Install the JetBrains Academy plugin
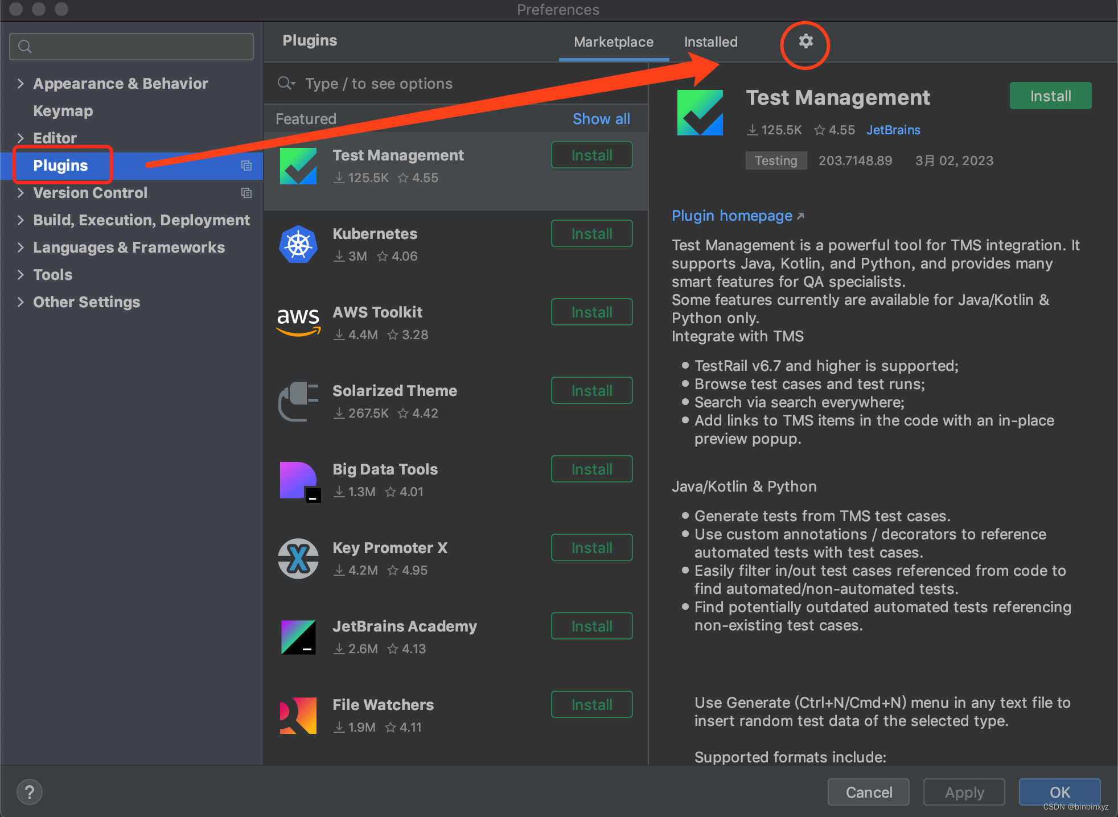 [x=592, y=626]
